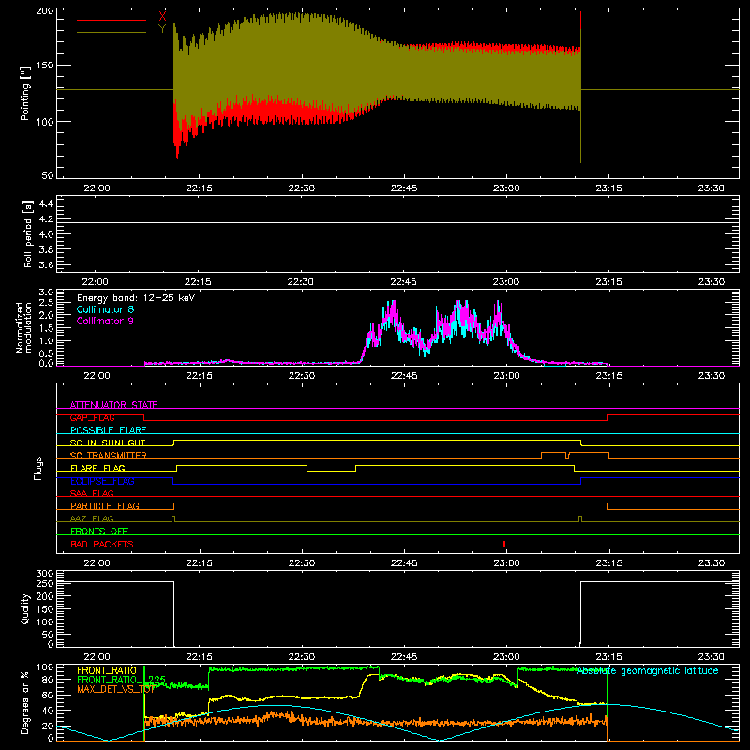This screenshot has width=750, height=750.
Task: Click the 22:00 tick below Pointing plot
Action: [x=97, y=188]
